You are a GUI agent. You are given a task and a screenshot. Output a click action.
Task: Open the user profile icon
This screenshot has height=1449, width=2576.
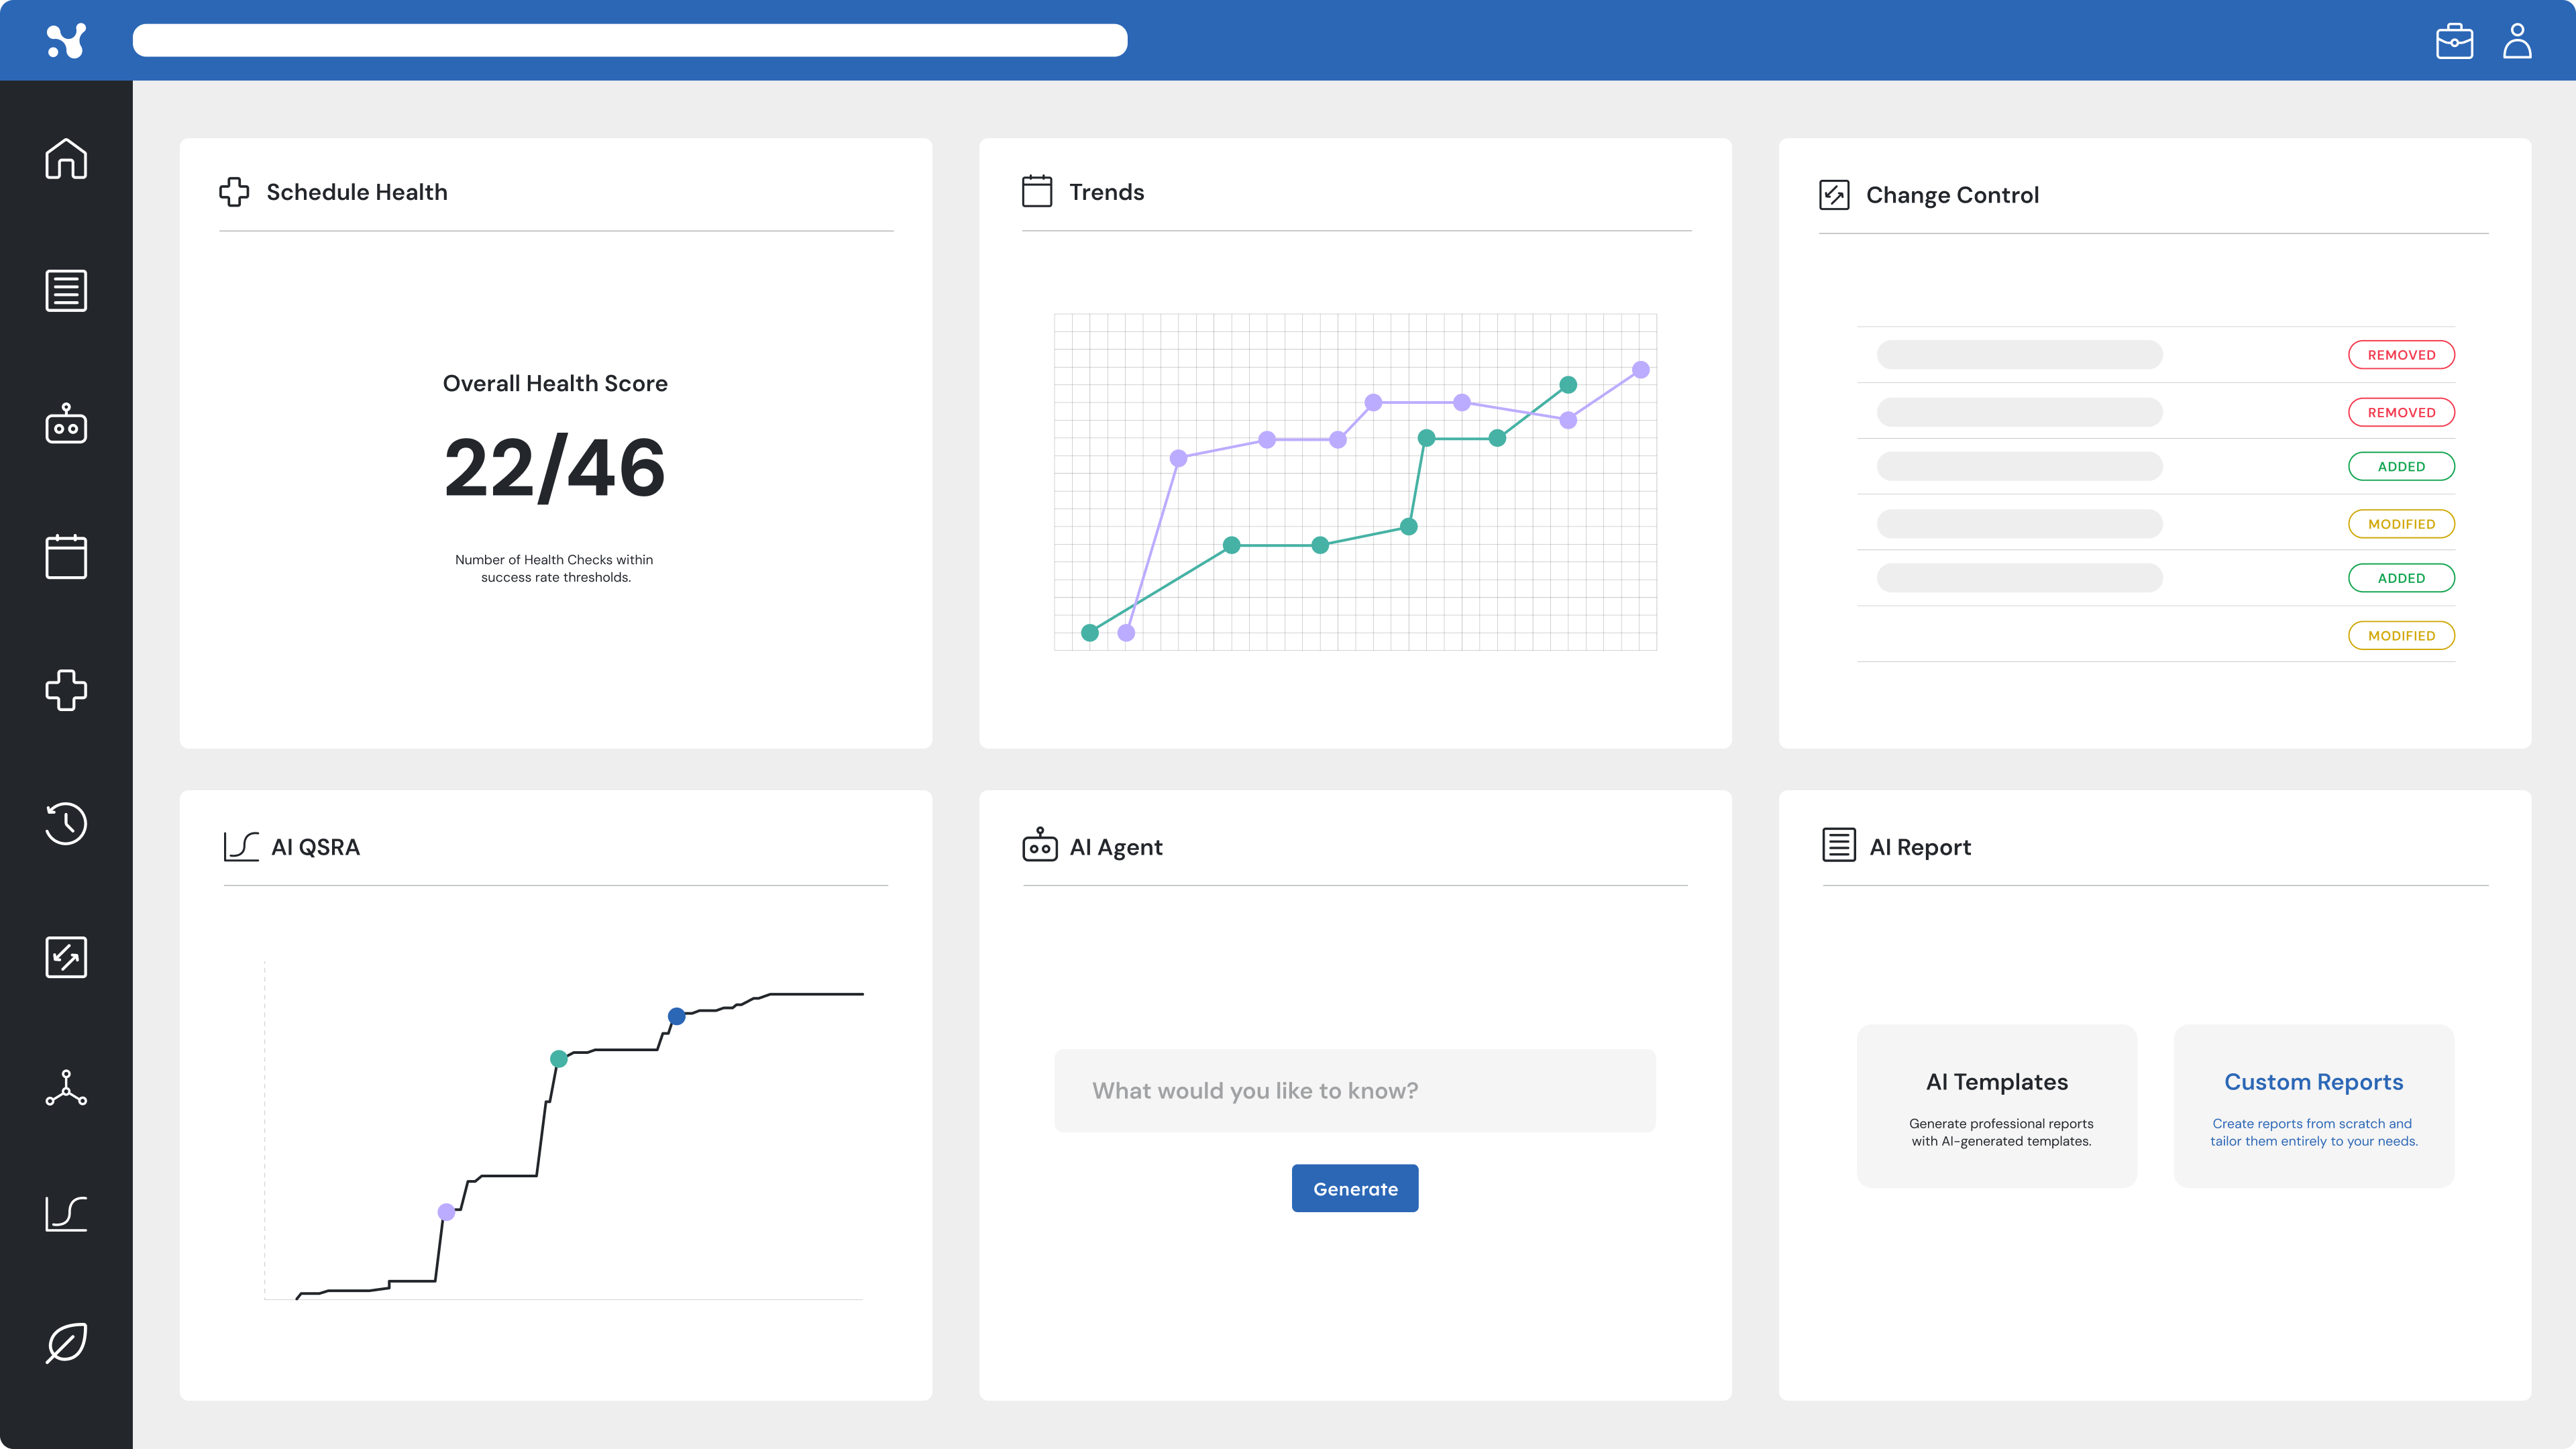pos(2517,41)
